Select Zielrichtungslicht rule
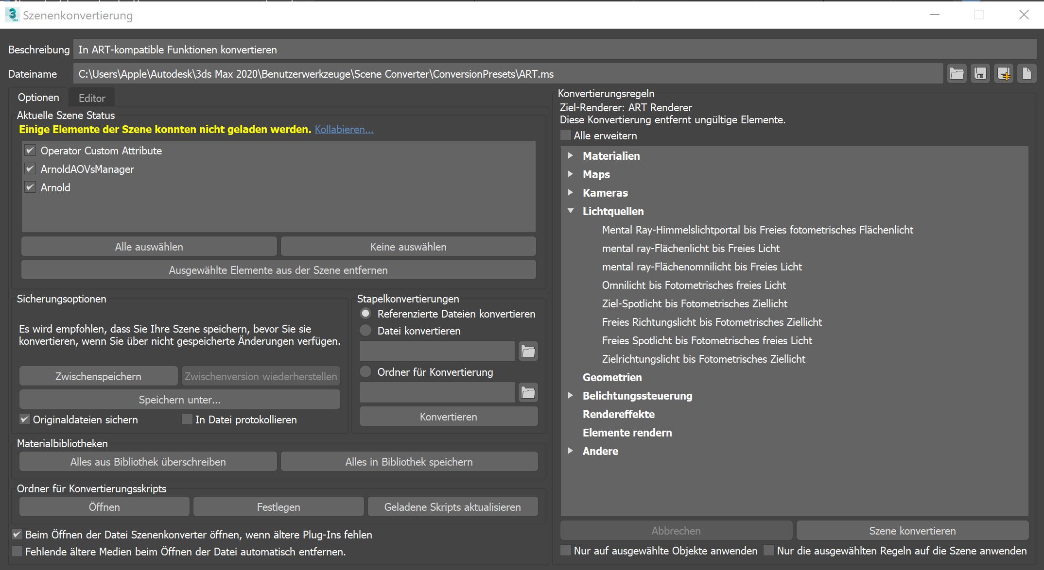 point(704,359)
